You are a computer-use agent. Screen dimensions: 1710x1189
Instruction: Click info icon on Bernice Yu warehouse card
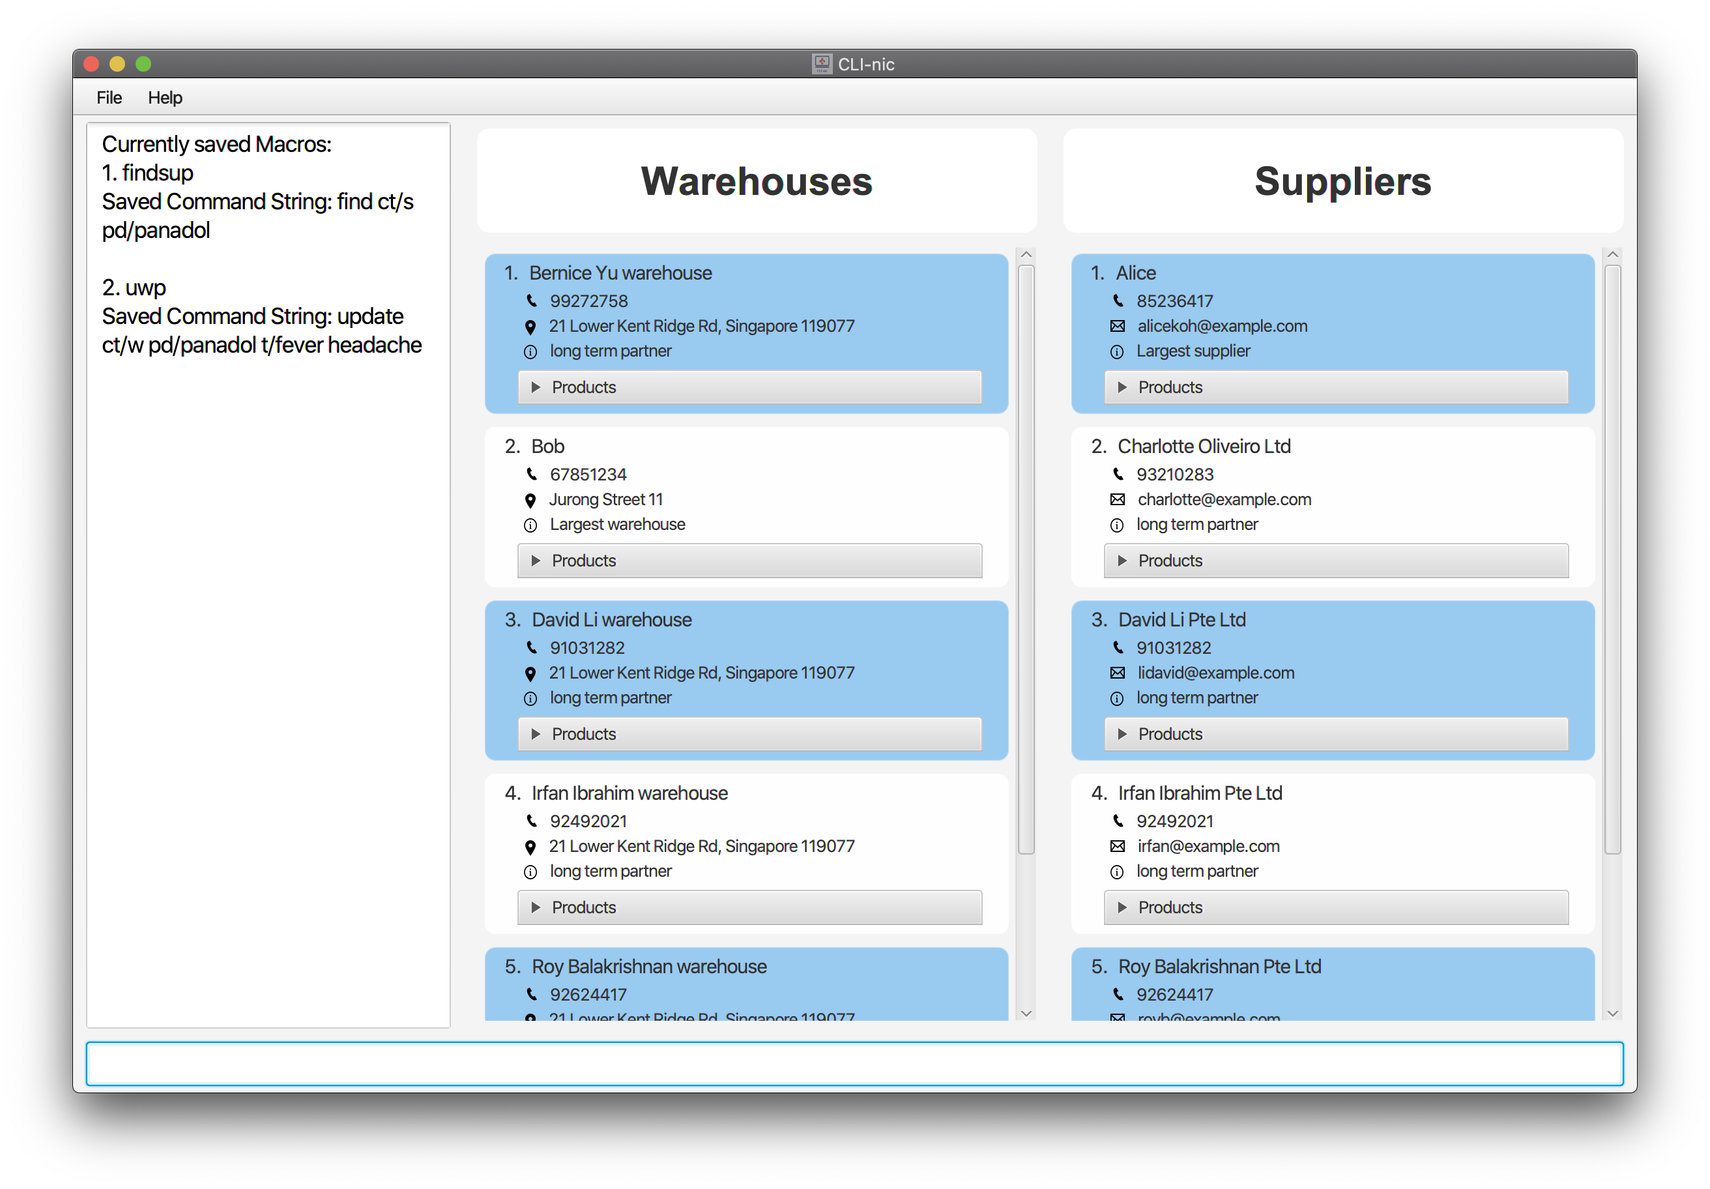530,351
